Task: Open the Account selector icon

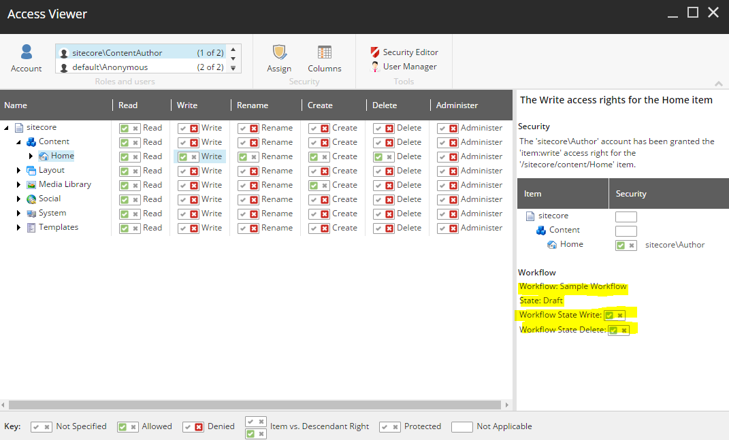Action: point(27,52)
